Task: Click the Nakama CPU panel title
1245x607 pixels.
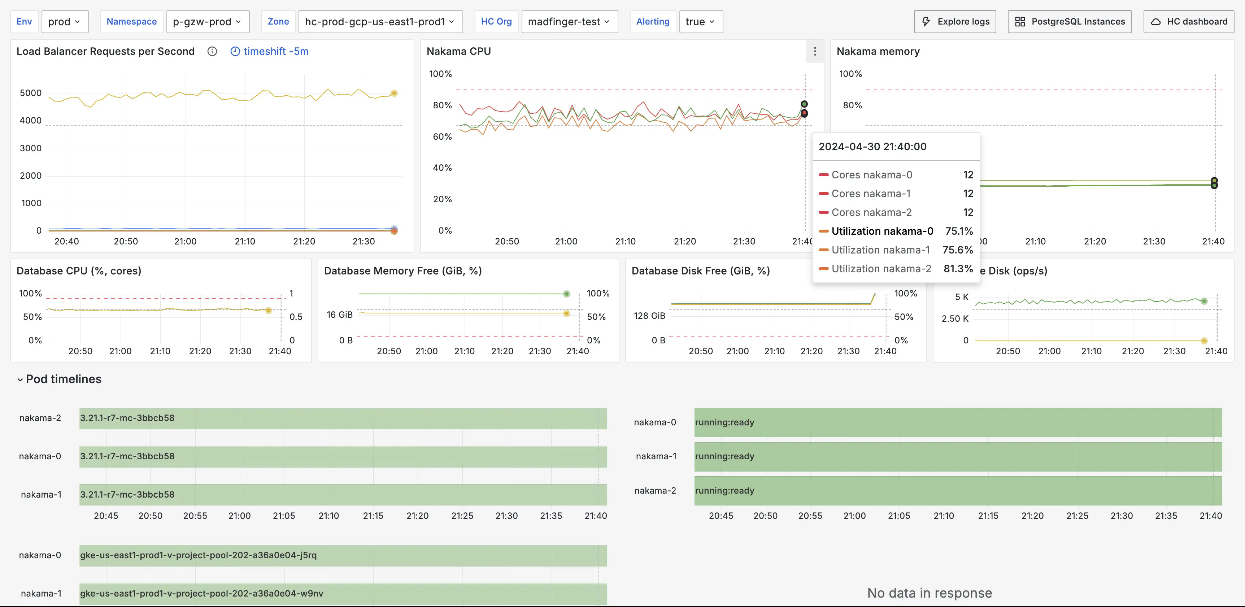Action: (459, 51)
